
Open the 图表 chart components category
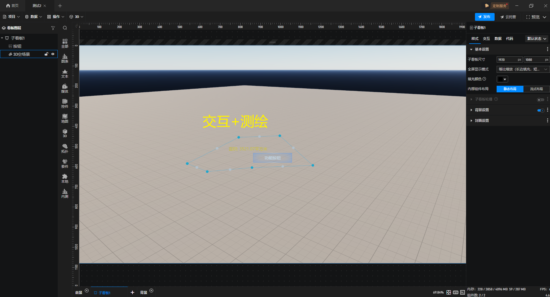[65, 58]
